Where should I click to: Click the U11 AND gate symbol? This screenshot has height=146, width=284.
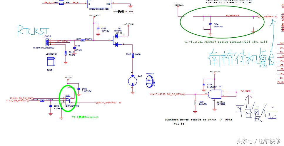point(215,94)
